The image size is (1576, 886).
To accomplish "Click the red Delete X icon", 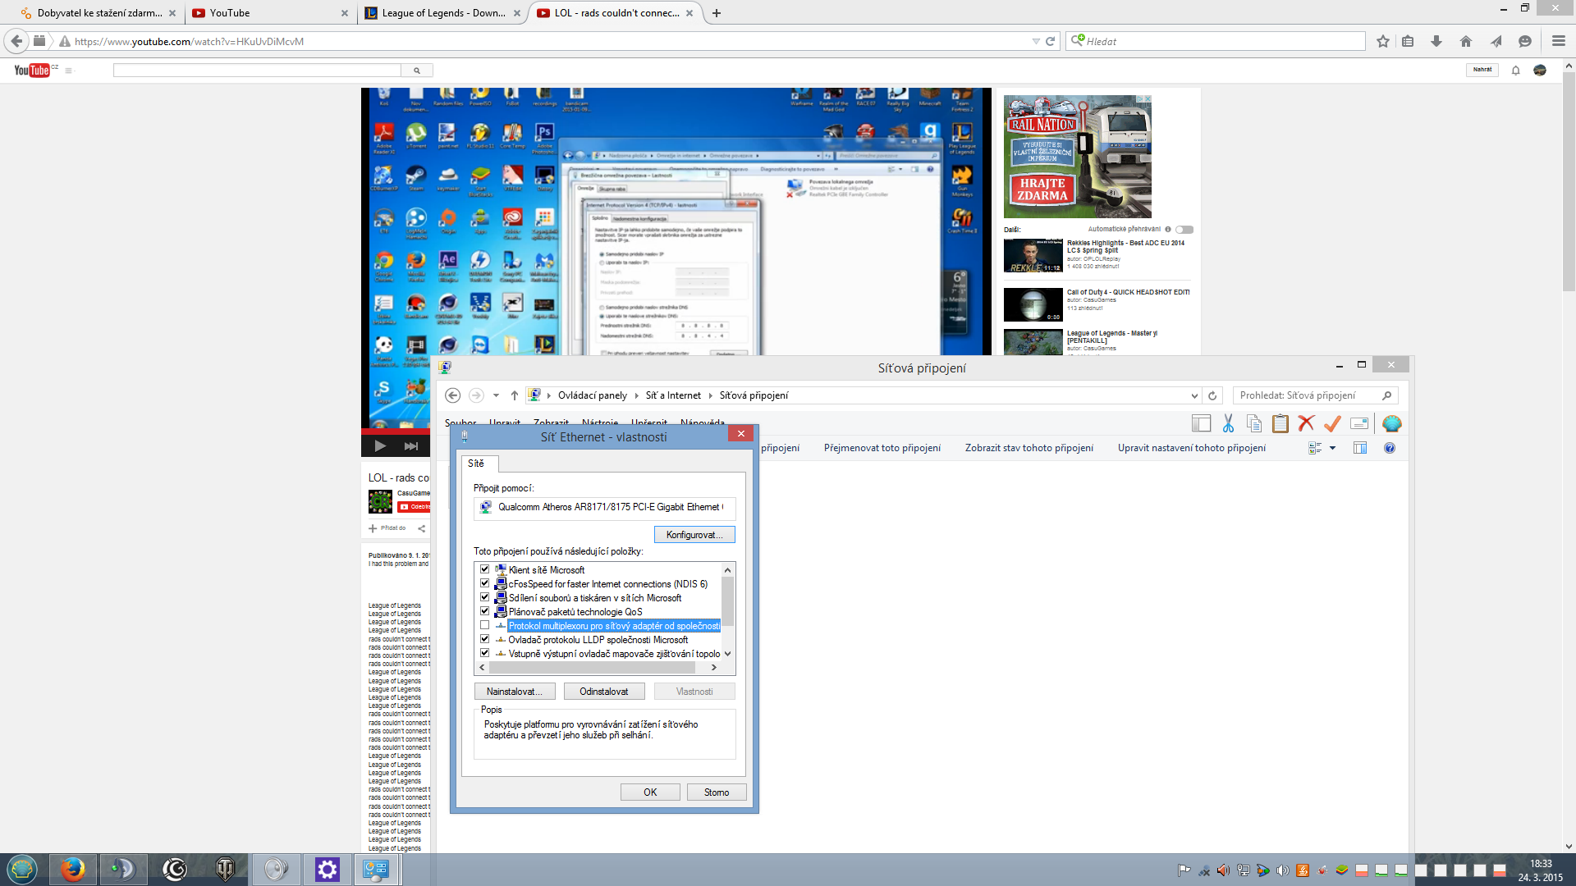I will 1306,423.
